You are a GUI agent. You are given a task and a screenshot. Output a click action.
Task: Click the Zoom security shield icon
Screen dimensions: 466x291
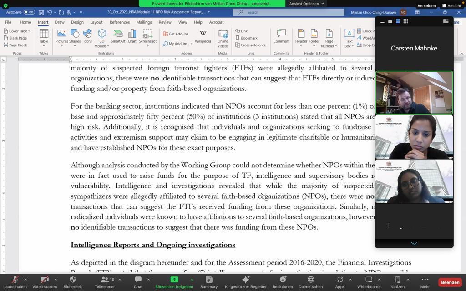[5, 5]
